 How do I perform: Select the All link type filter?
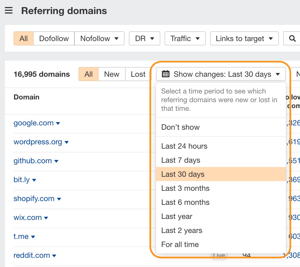[24, 39]
